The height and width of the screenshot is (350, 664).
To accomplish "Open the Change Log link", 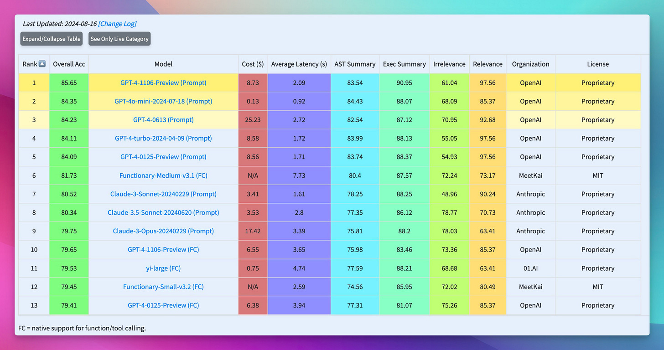I will [x=117, y=24].
